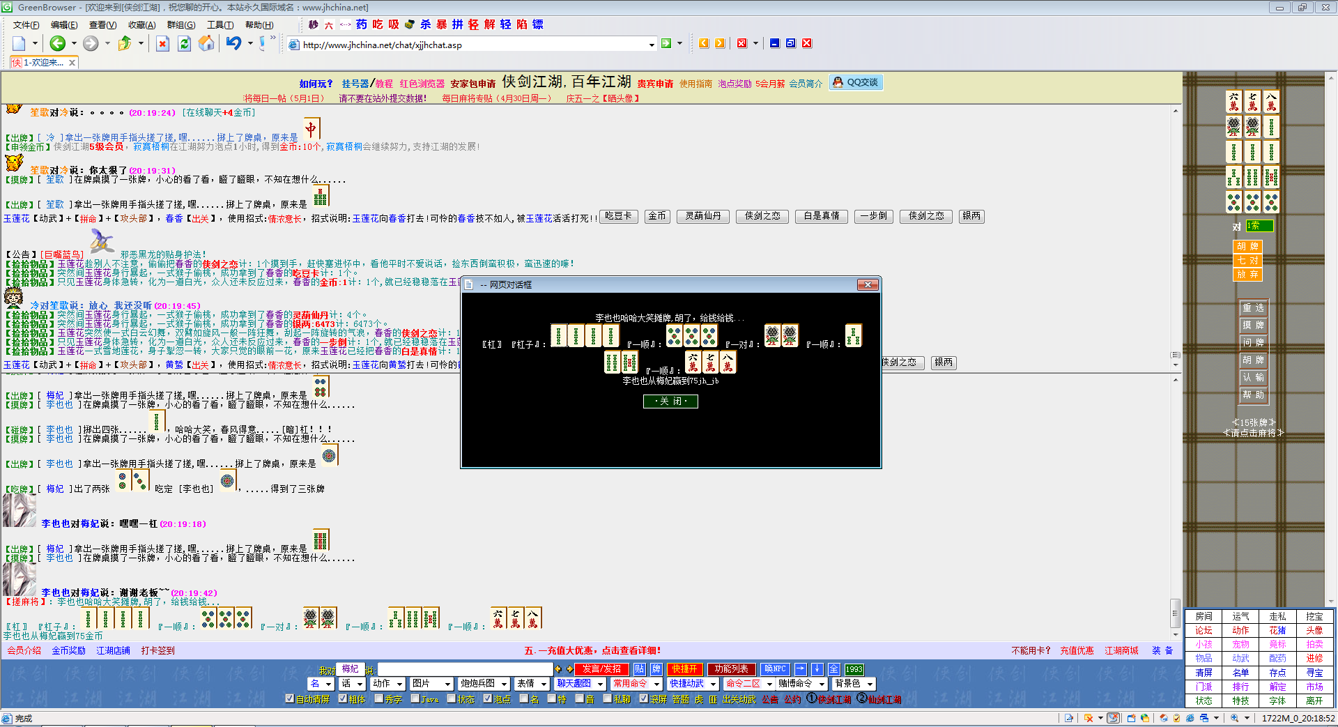This screenshot has height=727, width=1338.
Task: Click the 摸牌 draw tile button
Action: click(1253, 325)
